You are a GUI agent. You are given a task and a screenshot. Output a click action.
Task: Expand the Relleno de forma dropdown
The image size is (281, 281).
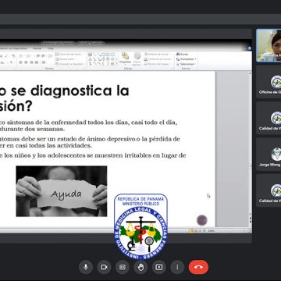click(158, 55)
